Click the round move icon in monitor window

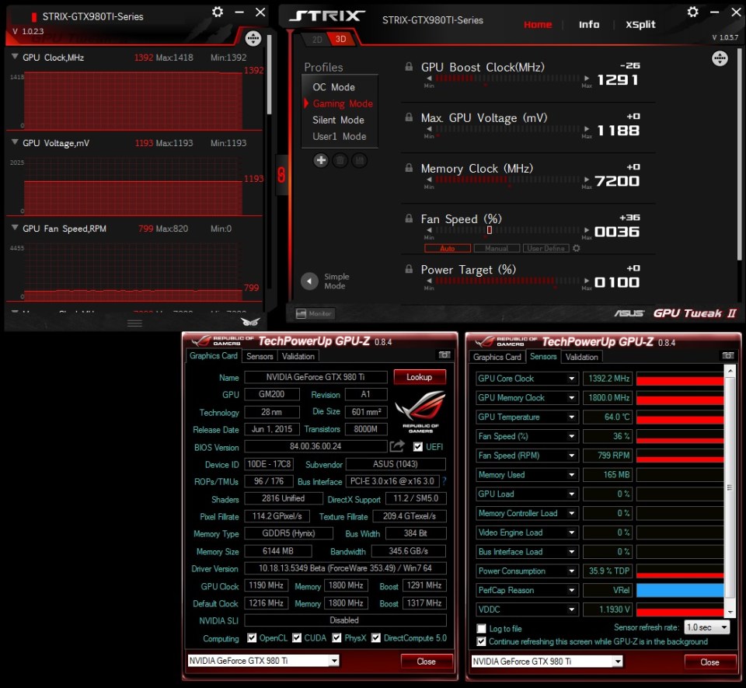[253, 39]
